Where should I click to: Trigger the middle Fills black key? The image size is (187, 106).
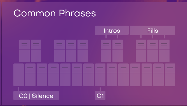point(153,51)
